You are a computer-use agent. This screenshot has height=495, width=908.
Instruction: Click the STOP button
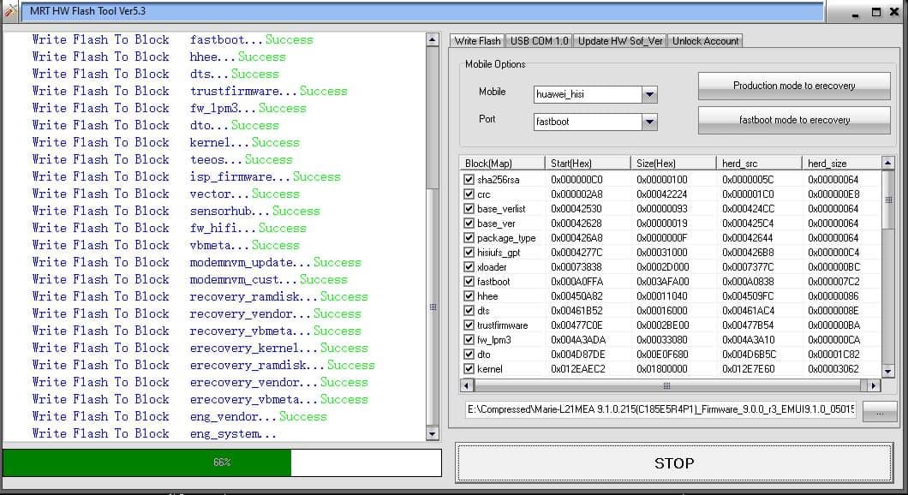(673, 462)
